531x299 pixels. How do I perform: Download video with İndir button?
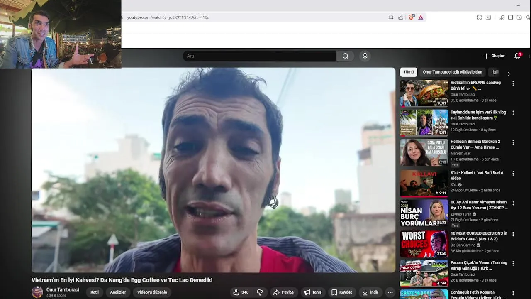pos(370,292)
